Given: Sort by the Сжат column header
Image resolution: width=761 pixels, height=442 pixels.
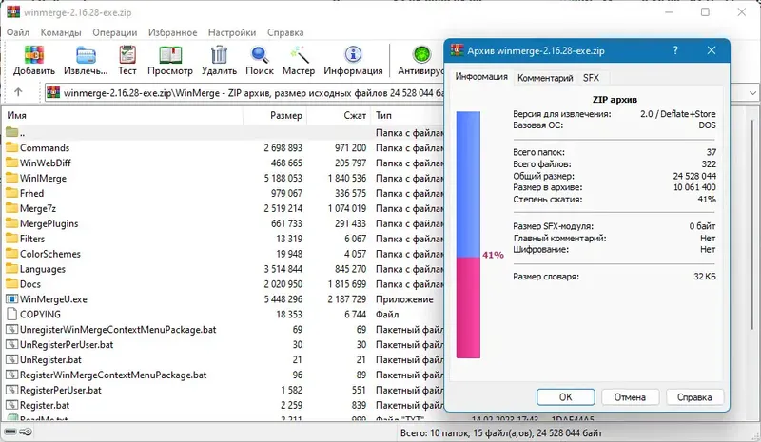Looking at the screenshot, I should tap(339, 115).
